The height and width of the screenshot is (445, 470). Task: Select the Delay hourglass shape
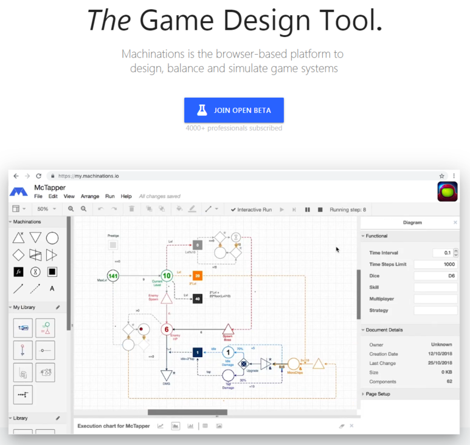[x=35, y=272]
